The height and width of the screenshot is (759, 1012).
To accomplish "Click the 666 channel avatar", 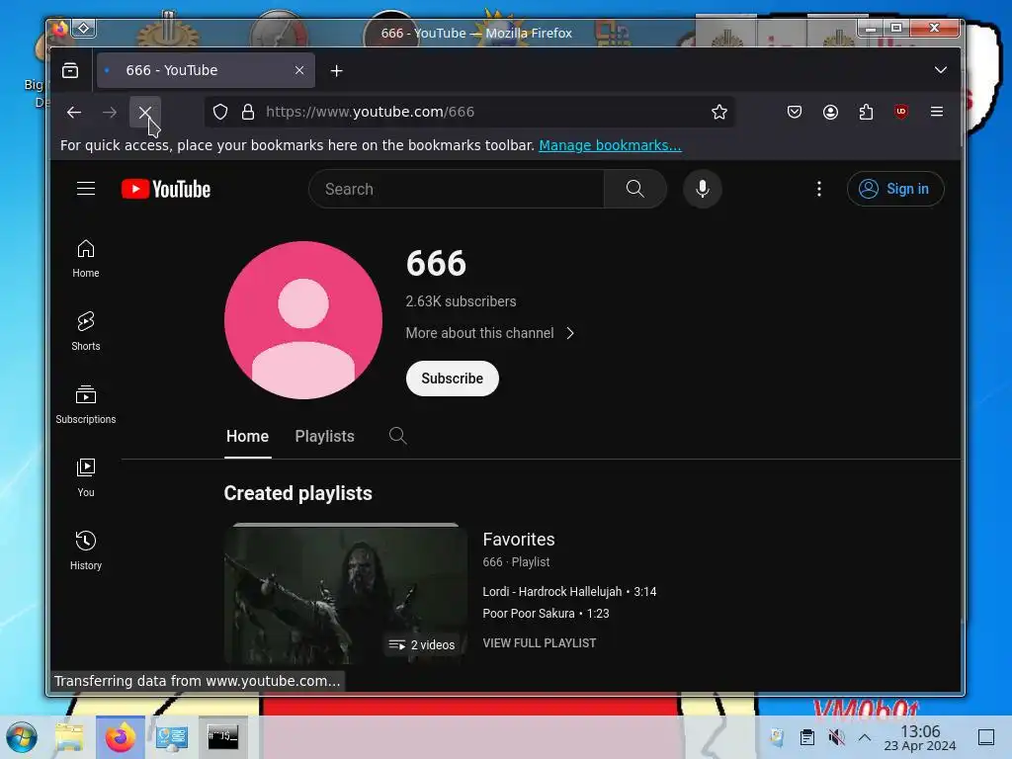I will (x=303, y=320).
